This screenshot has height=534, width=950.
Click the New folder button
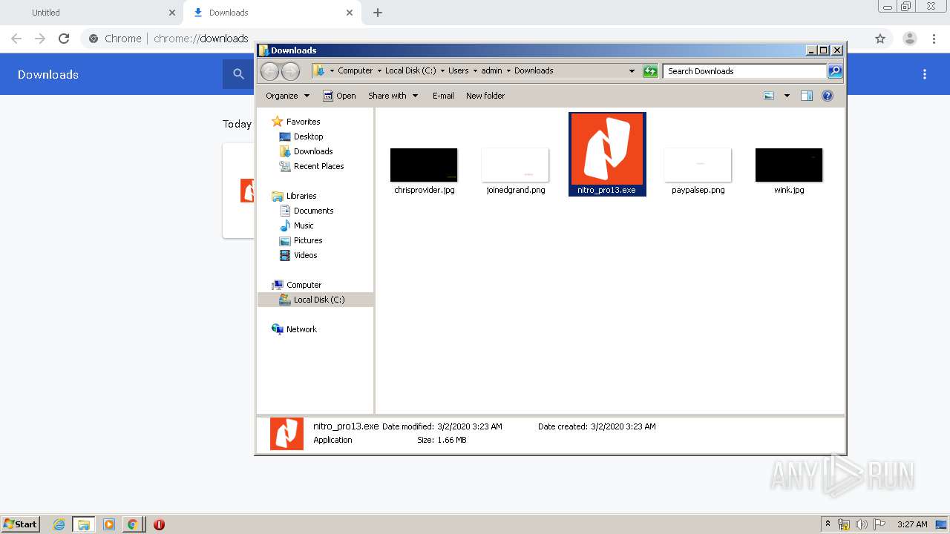485,96
